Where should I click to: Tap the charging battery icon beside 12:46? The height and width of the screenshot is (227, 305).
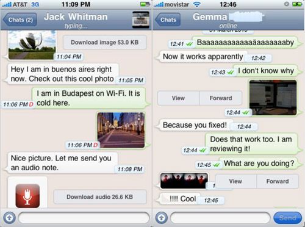tap(297, 4)
